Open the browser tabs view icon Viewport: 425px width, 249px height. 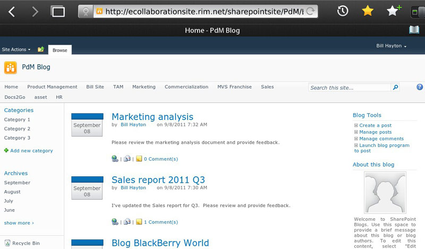coord(58,12)
